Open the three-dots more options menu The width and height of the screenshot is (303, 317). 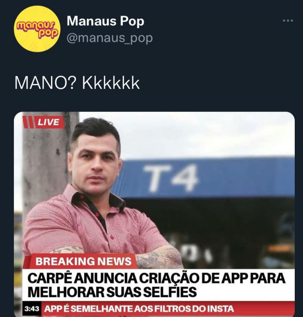tap(288, 21)
